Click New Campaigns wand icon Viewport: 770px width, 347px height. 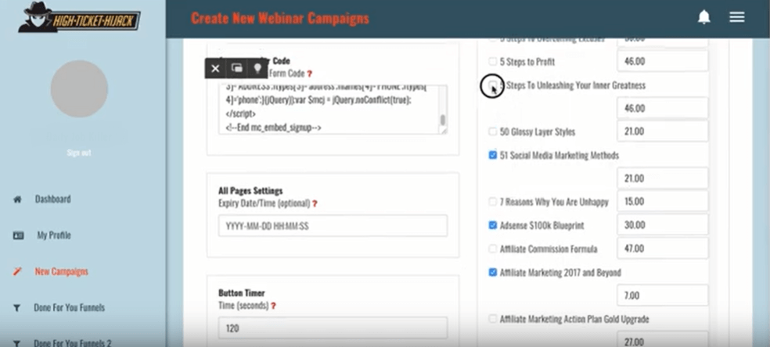(x=17, y=271)
